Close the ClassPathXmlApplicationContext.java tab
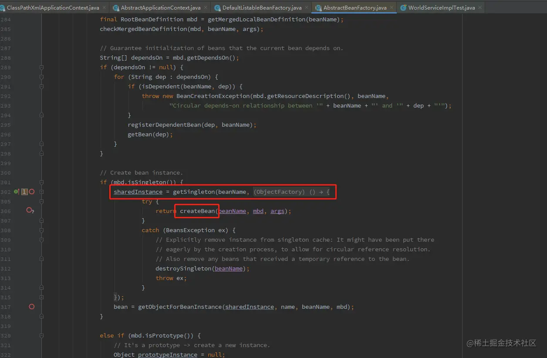This screenshot has width=547, height=358. click(104, 8)
